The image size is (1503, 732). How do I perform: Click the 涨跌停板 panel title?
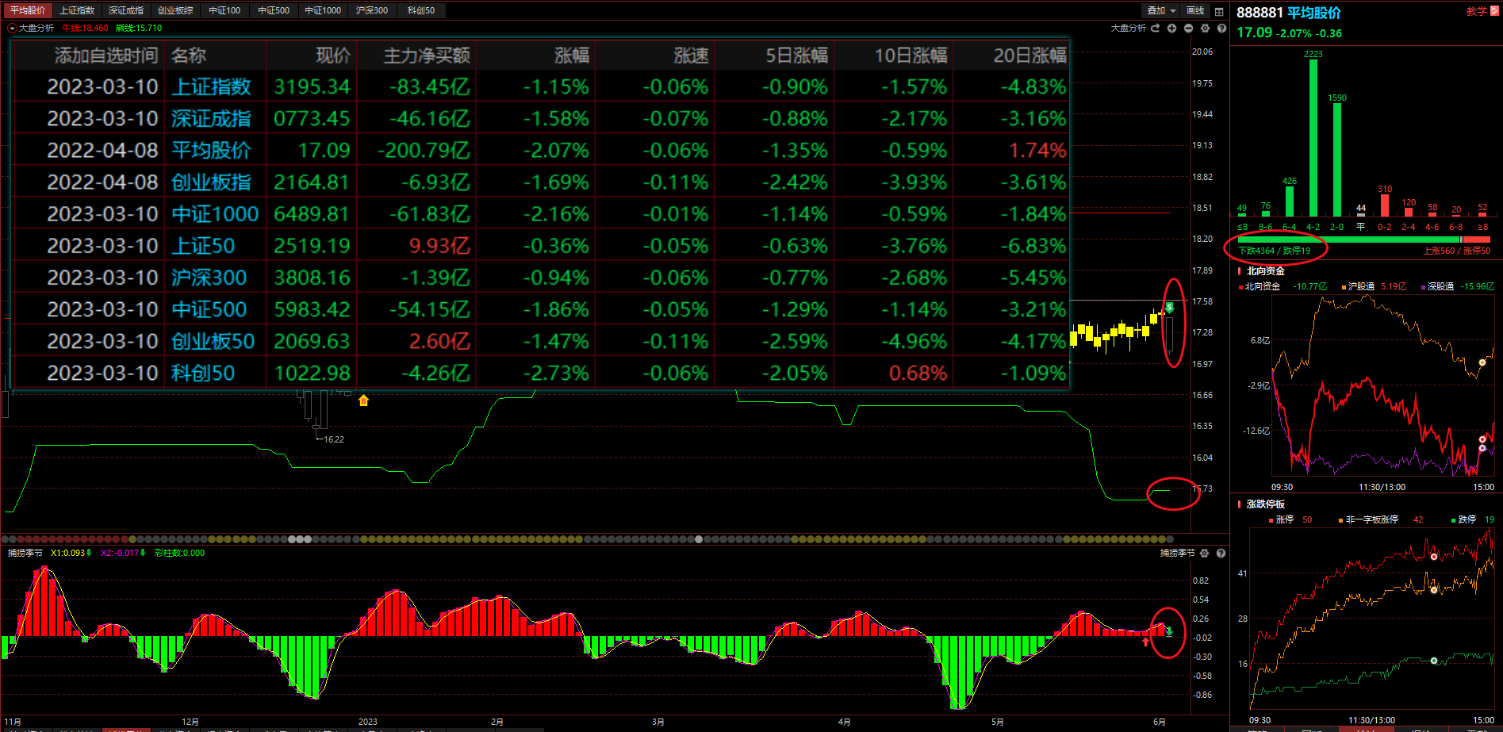(x=1266, y=504)
